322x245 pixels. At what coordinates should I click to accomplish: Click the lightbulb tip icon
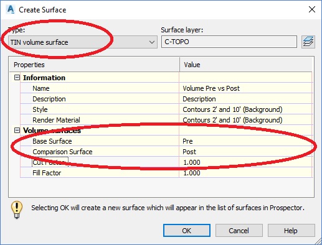[17, 210]
